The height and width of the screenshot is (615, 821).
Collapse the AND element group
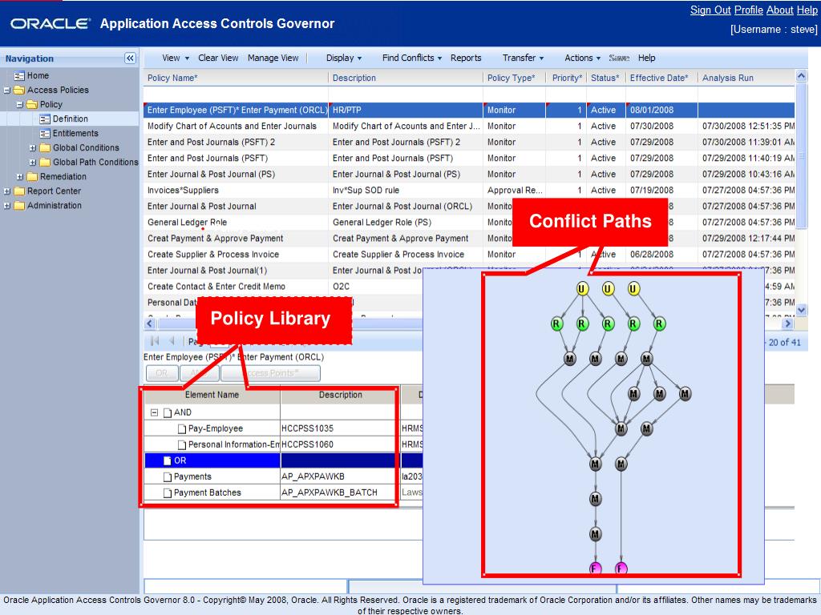pyautogui.click(x=155, y=412)
